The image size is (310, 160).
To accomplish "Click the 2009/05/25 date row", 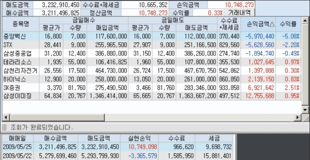I will coord(118,147).
